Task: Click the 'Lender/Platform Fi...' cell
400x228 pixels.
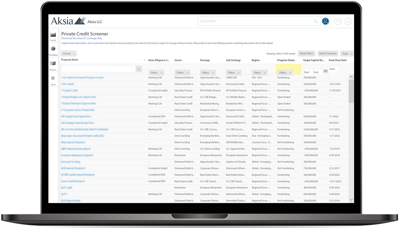Action: 236,123
